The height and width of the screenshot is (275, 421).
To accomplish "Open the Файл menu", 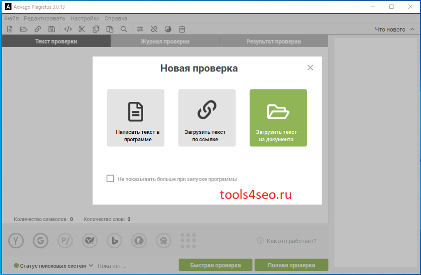I will click(12, 18).
